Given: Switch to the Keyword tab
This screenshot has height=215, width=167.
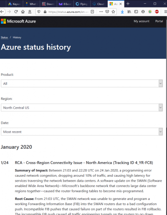Looking at the screenshot, I should point(14,4).
